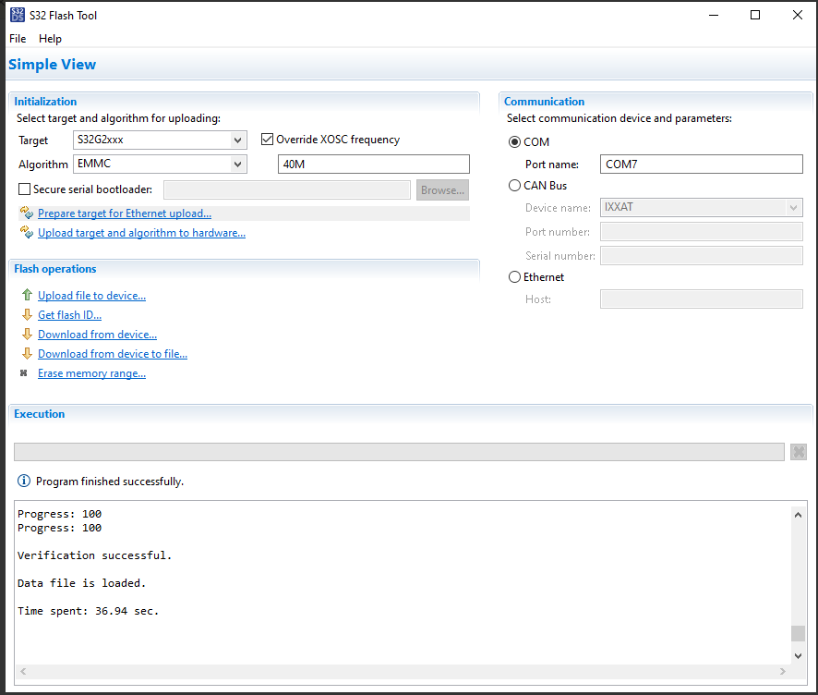
Task: Click the Get flash ID arrow icon
Action: click(x=26, y=315)
